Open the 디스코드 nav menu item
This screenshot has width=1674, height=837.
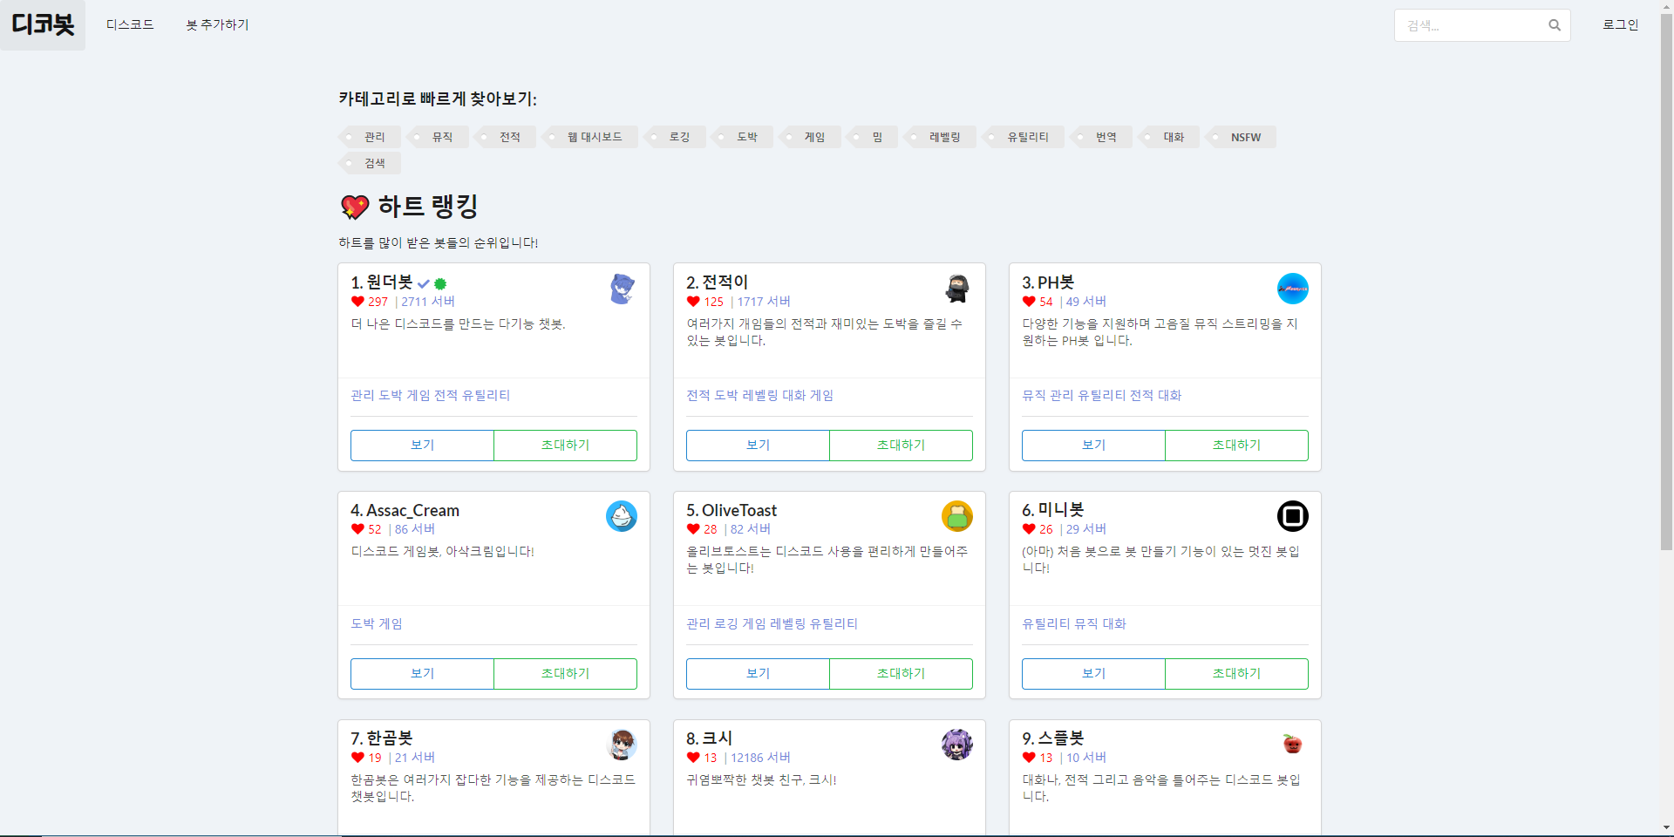[x=130, y=24]
